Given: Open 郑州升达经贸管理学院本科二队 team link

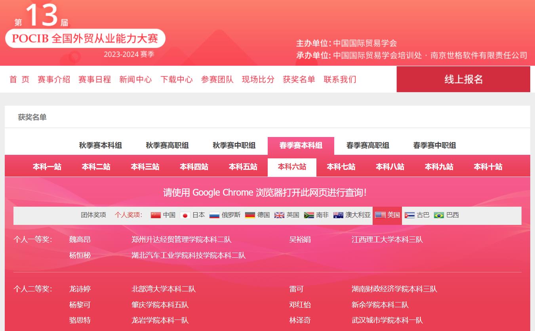Looking at the screenshot, I should (x=181, y=240).
